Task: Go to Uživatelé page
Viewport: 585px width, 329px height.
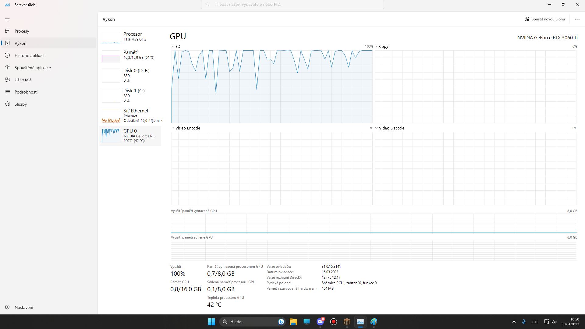Action: coord(23,80)
